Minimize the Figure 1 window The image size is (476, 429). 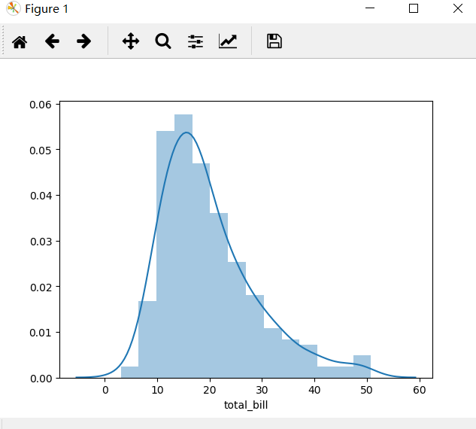(x=370, y=8)
